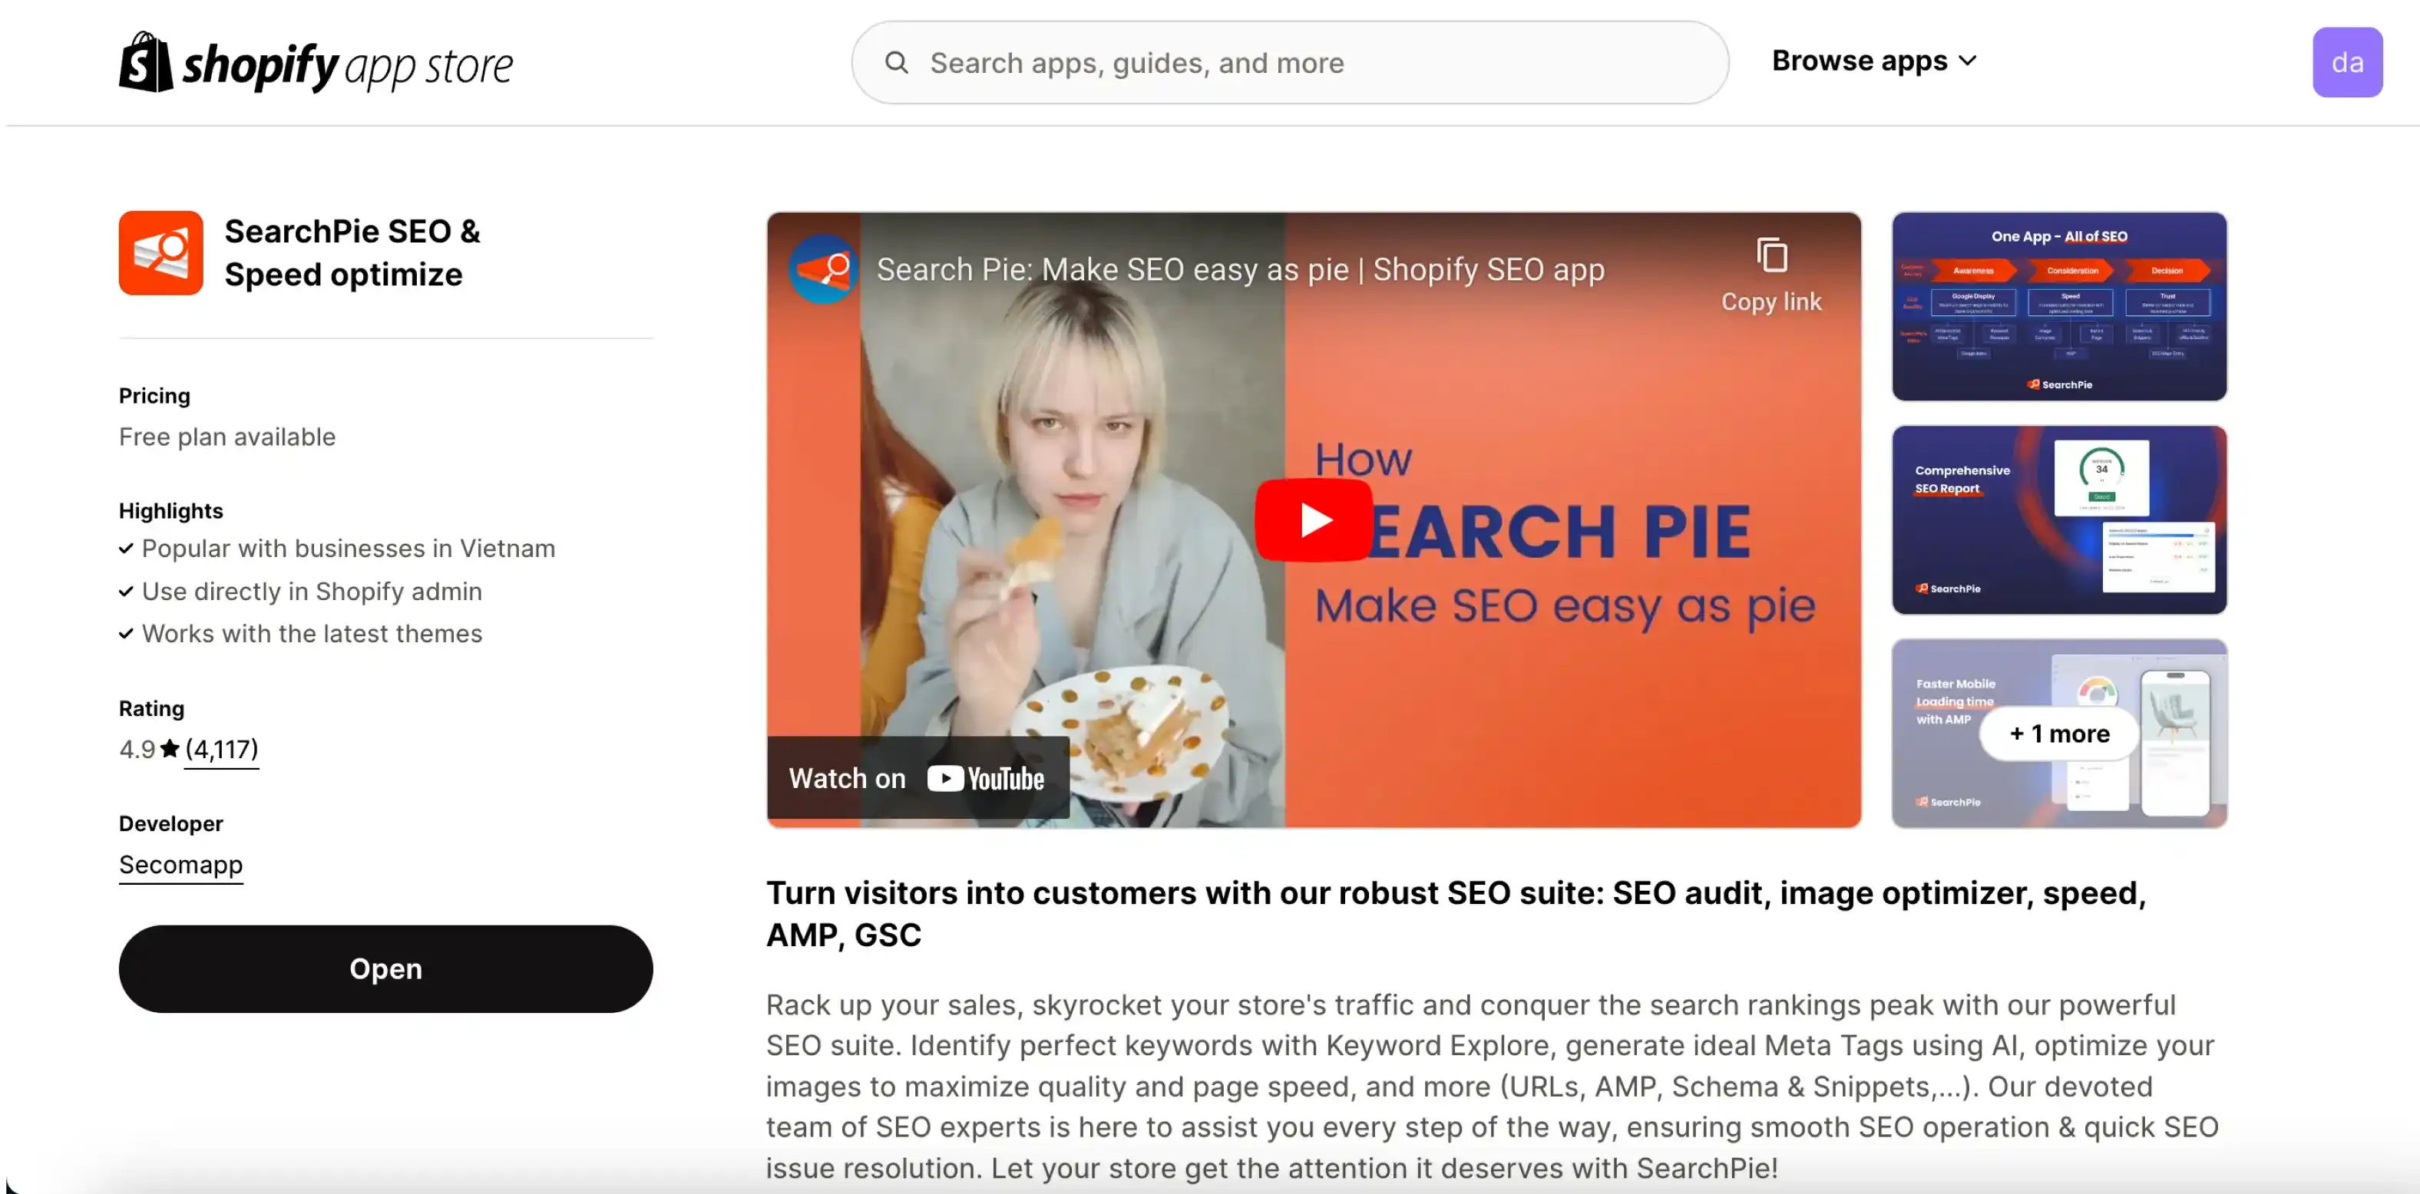Open the Comprehensive SEO Report thumbnail
The width and height of the screenshot is (2420, 1194).
tap(2059, 520)
